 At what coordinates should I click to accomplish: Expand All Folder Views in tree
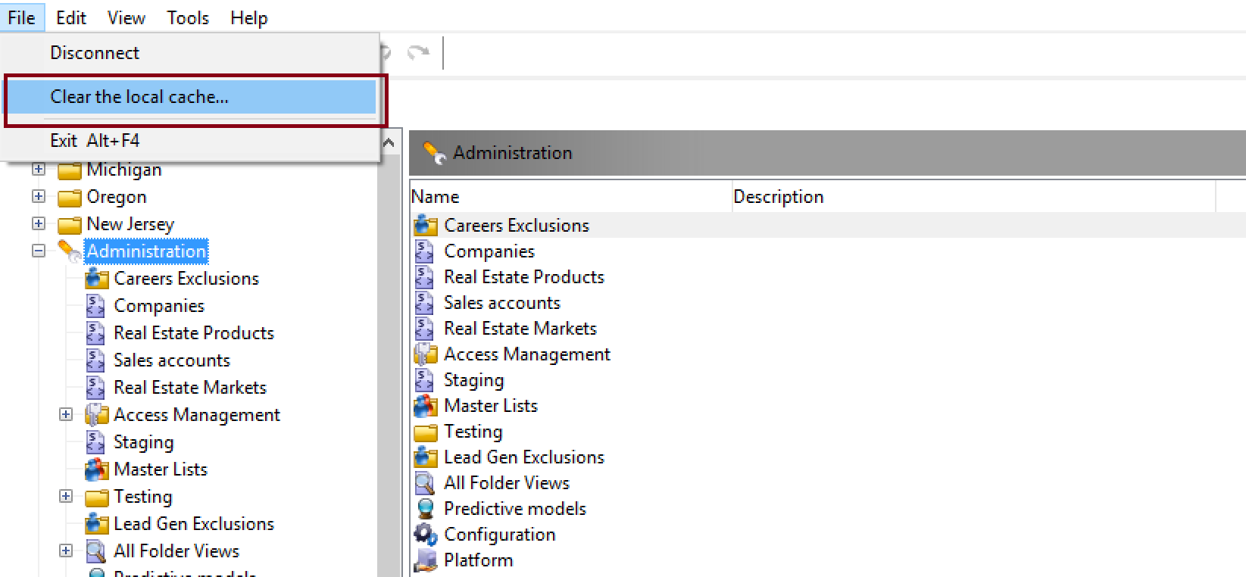[66, 551]
